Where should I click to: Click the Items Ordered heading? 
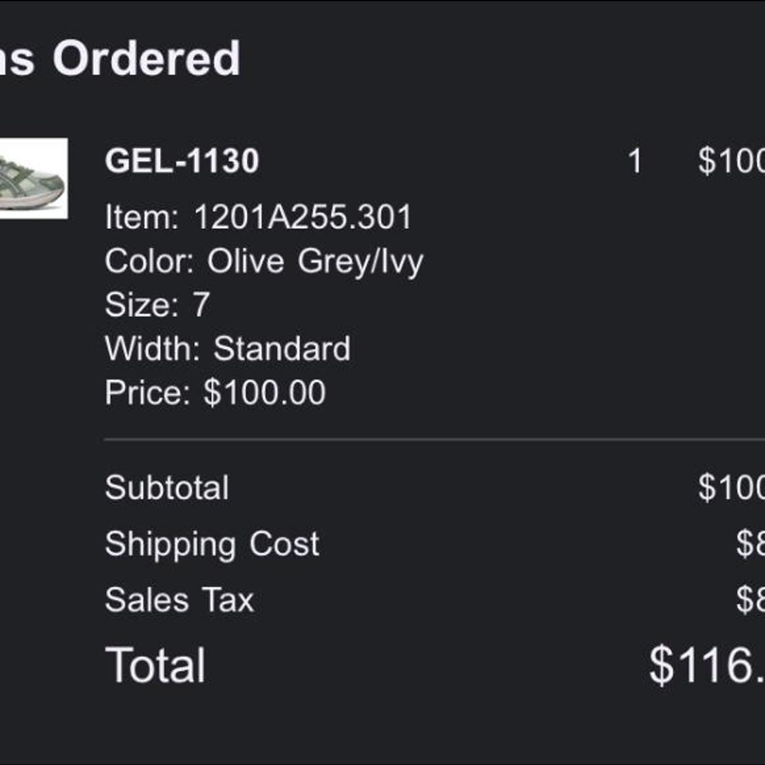click(x=120, y=59)
